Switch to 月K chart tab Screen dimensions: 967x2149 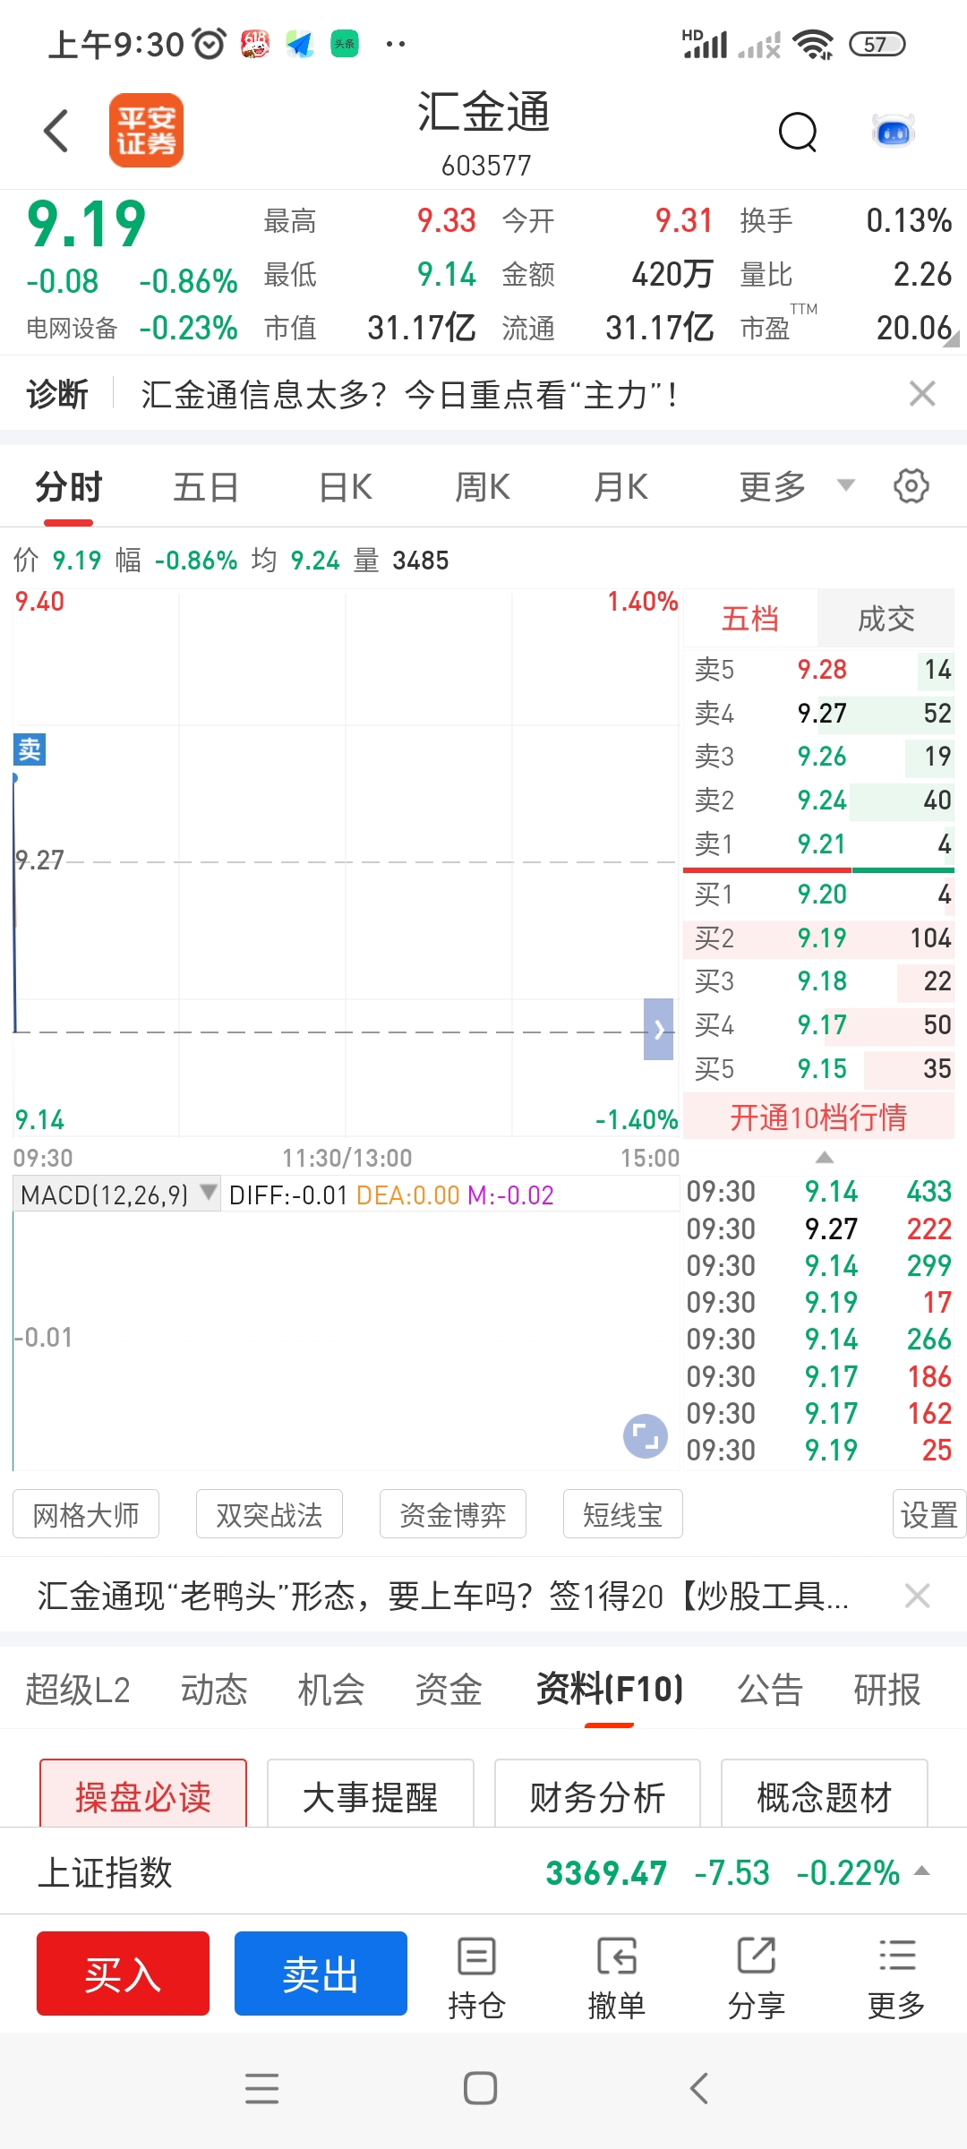pyautogui.click(x=621, y=487)
